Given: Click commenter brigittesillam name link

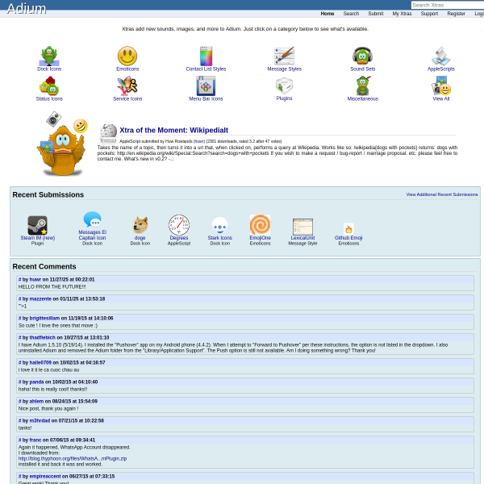Looking at the screenshot, I should [44, 319].
